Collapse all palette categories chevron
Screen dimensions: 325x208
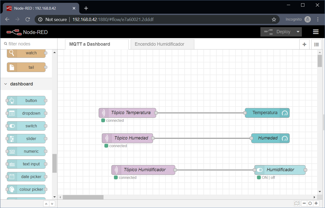pyautogui.click(x=46, y=204)
